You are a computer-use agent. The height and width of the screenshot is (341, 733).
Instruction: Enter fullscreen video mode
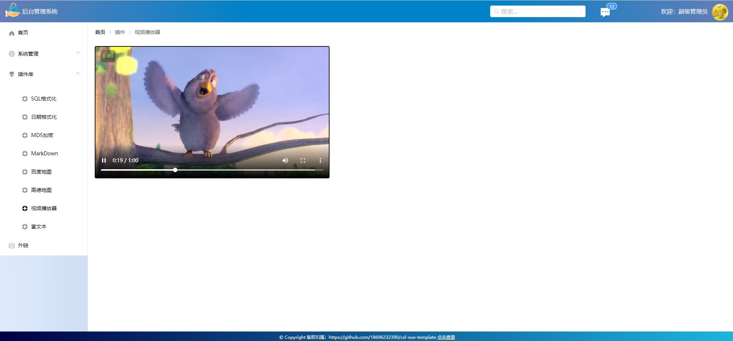pos(303,160)
